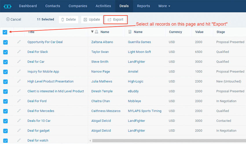This screenshot has width=246, height=144.
Task: Click the horizontal scrollbar thumb
Action: point(169,141)
